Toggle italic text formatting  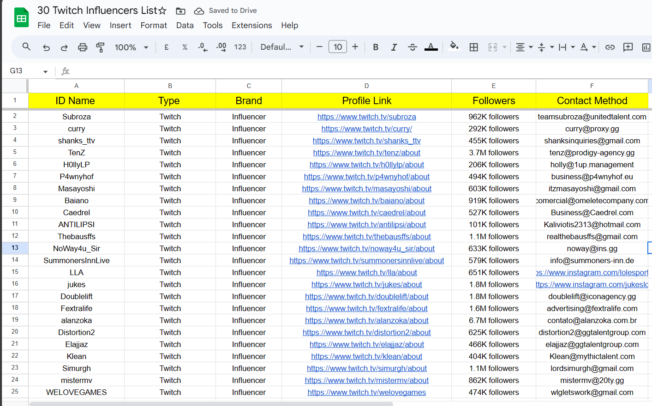394,47
